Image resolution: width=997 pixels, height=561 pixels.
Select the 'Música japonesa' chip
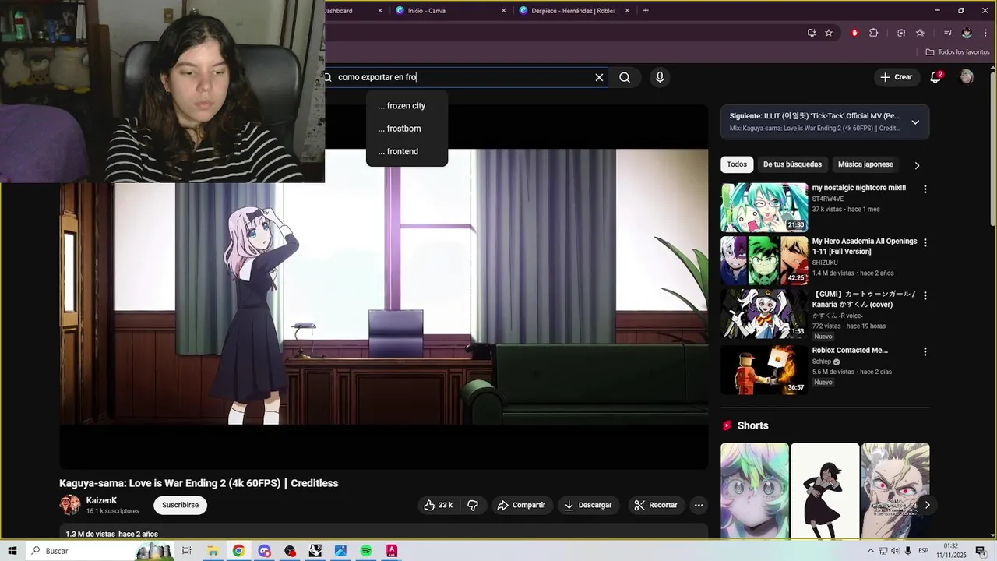[x=865, y=164]
